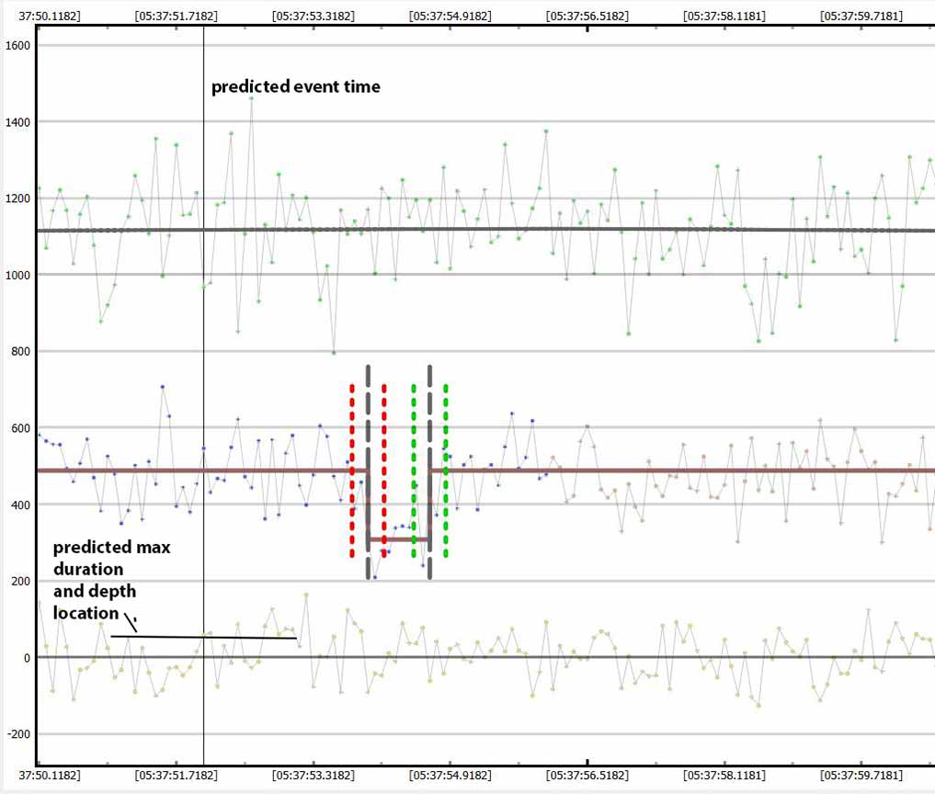Click the 0 y-axis label

point(27,658)
